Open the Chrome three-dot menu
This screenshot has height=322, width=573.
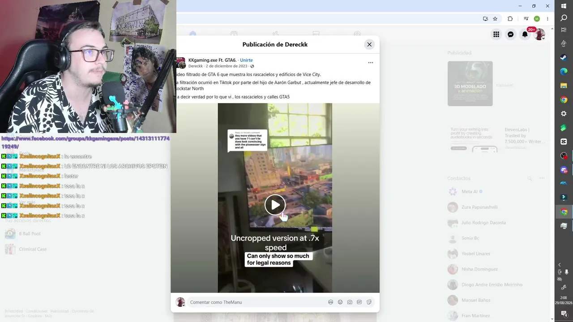[x=547, y=19]
